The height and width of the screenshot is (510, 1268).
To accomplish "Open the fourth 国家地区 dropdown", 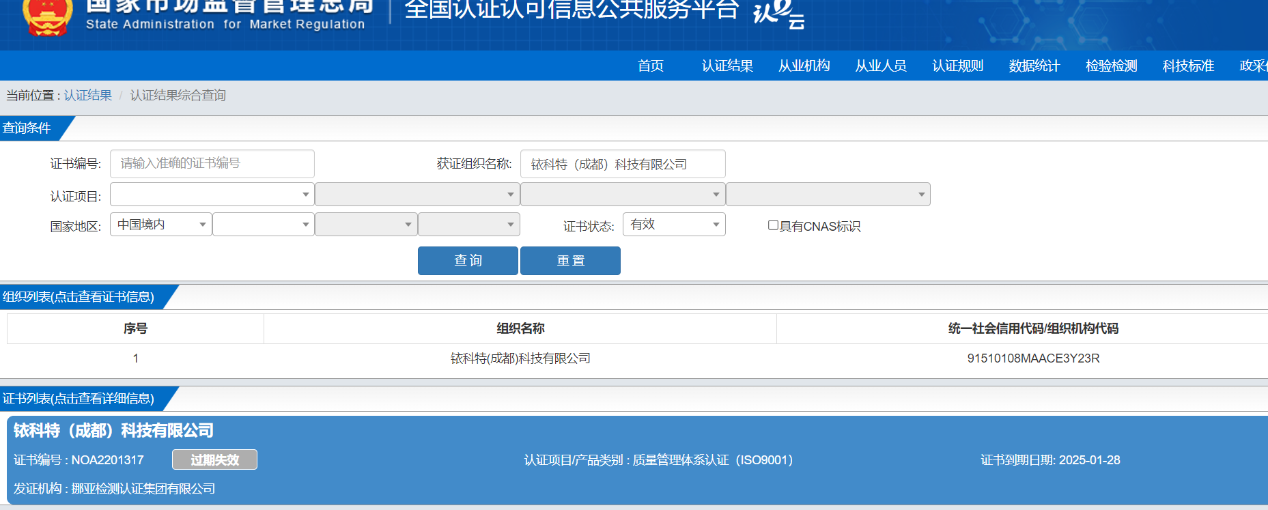I will pyautogui.click(x=469, y=225).
